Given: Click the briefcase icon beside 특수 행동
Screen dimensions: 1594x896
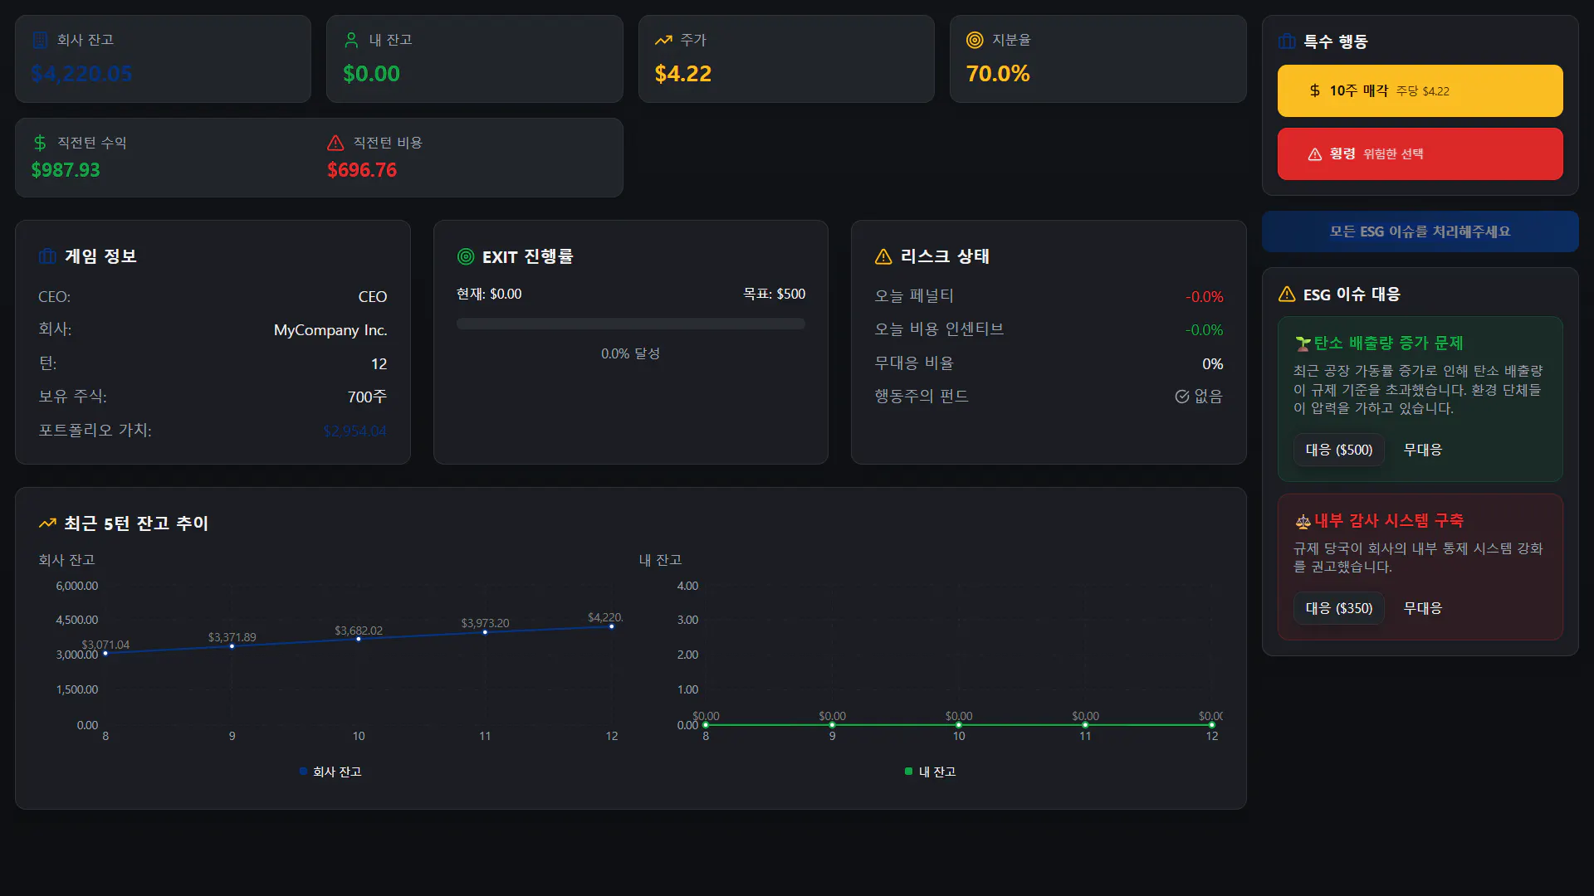Looking at the screenshot, I should (x=1287, y=41).
